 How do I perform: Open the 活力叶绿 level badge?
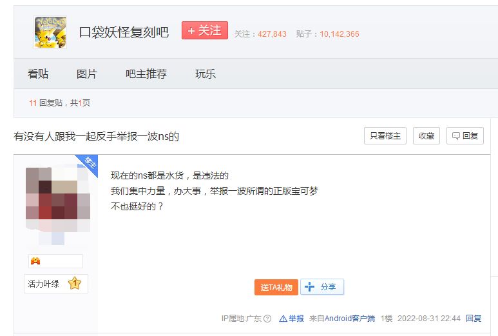pos(56,284)
